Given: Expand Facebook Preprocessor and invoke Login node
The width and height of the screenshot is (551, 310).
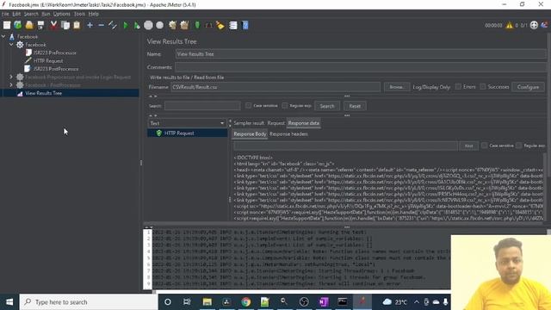Looking at the screenshot, I should (11, 77).
